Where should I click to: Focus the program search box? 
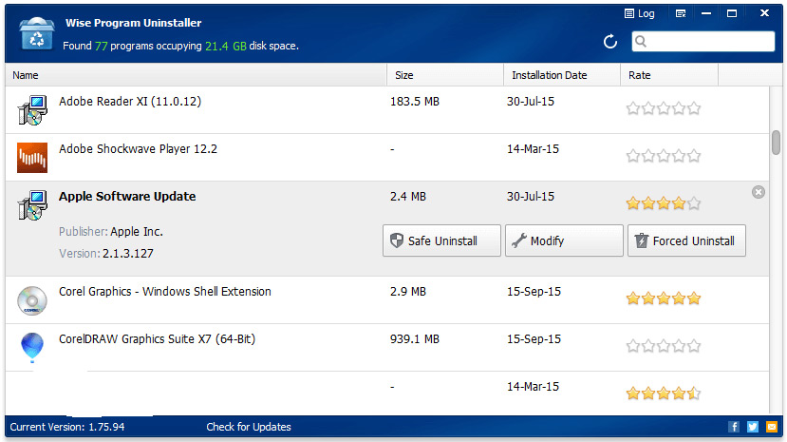tap(703, 41)
